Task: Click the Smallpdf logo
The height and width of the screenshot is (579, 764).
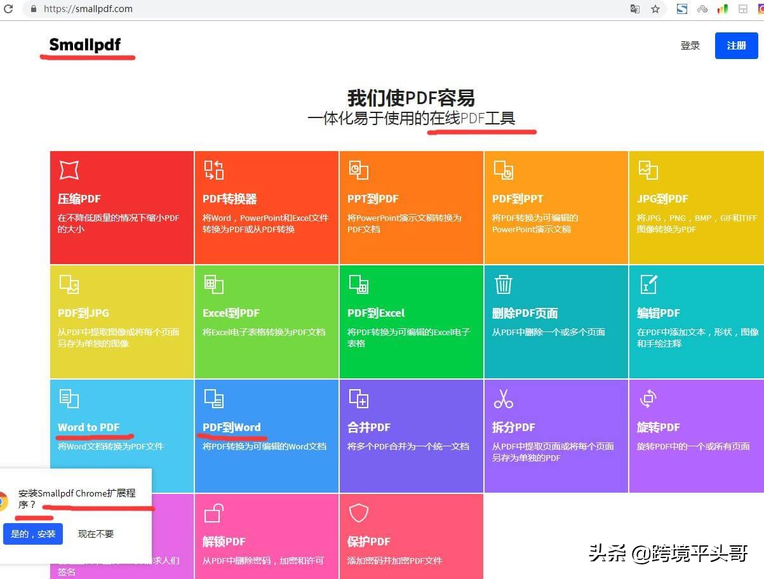Action: (x=84, y=45)
